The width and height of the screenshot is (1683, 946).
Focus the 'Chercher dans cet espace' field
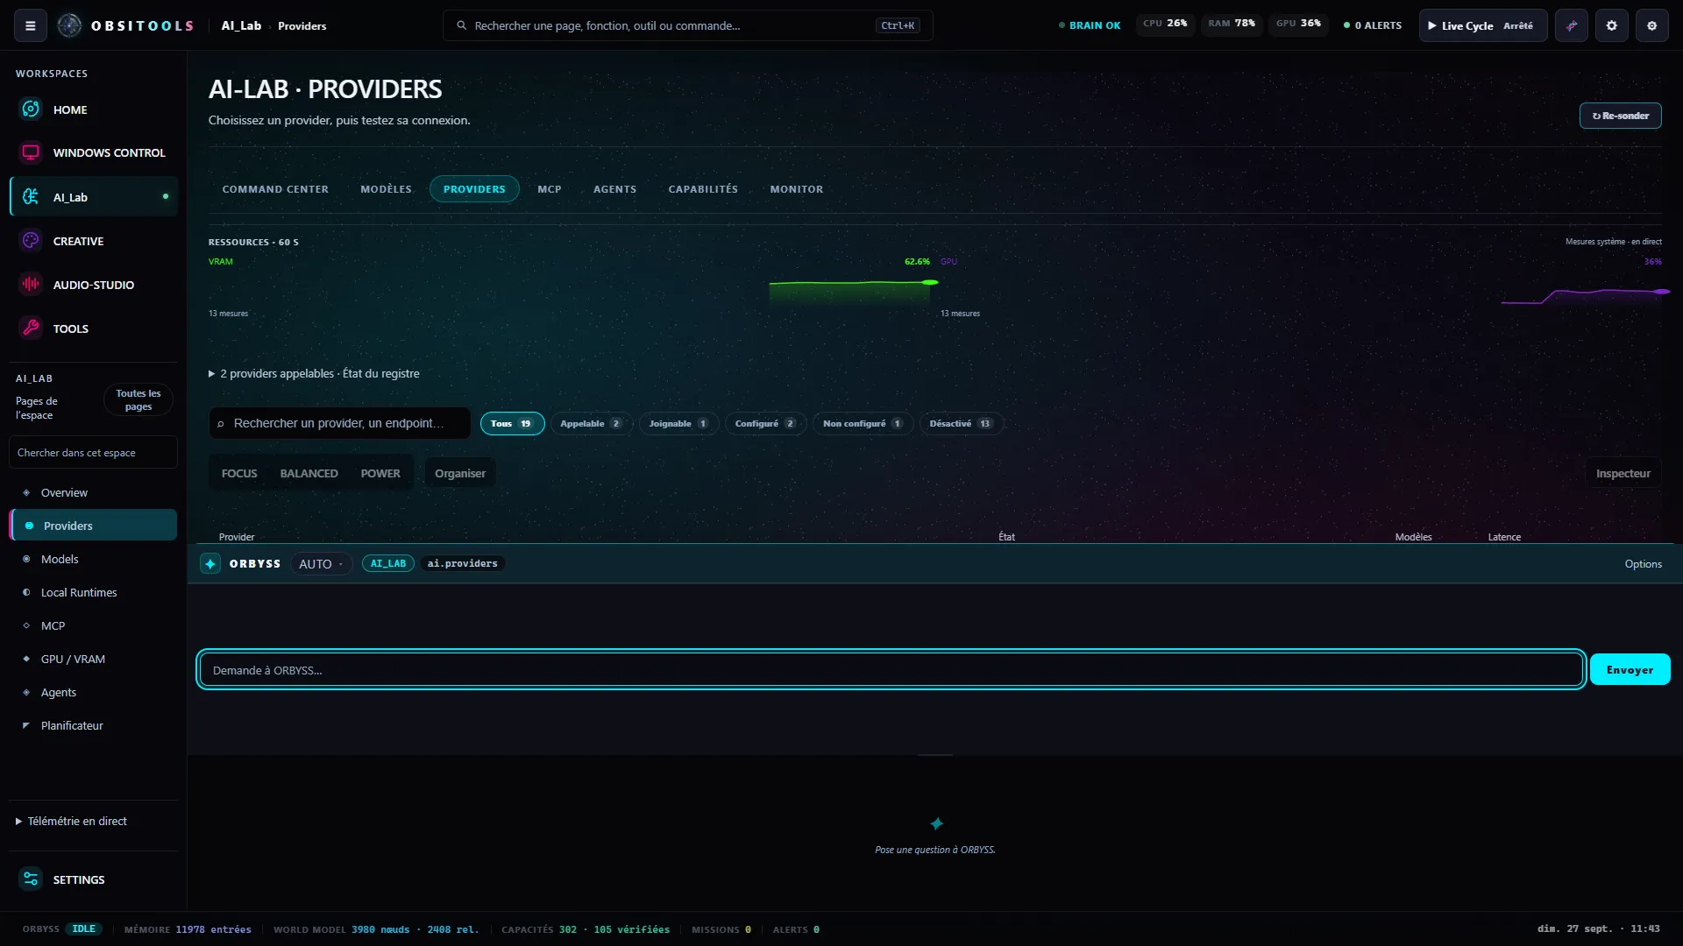pyautogui.click(x=93, y=453)
